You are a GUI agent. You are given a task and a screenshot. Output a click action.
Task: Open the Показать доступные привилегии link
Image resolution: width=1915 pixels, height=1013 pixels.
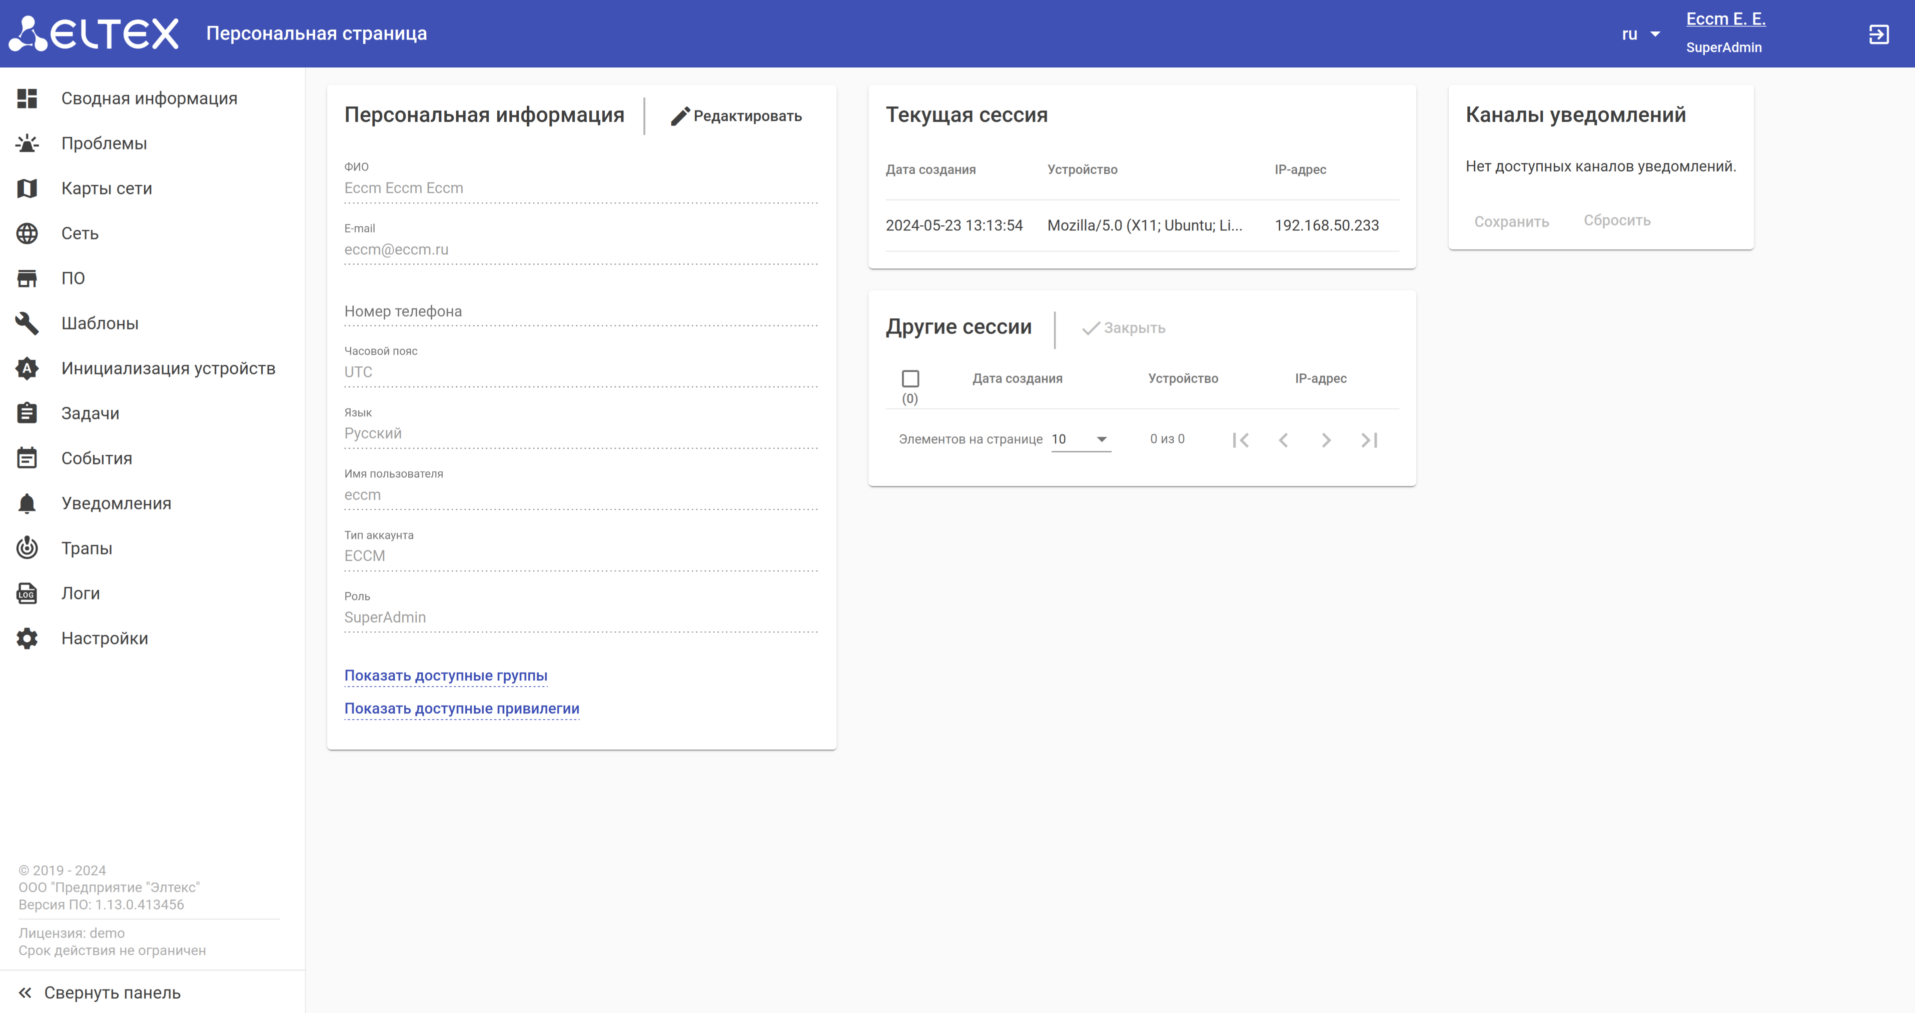coord(462,708)
